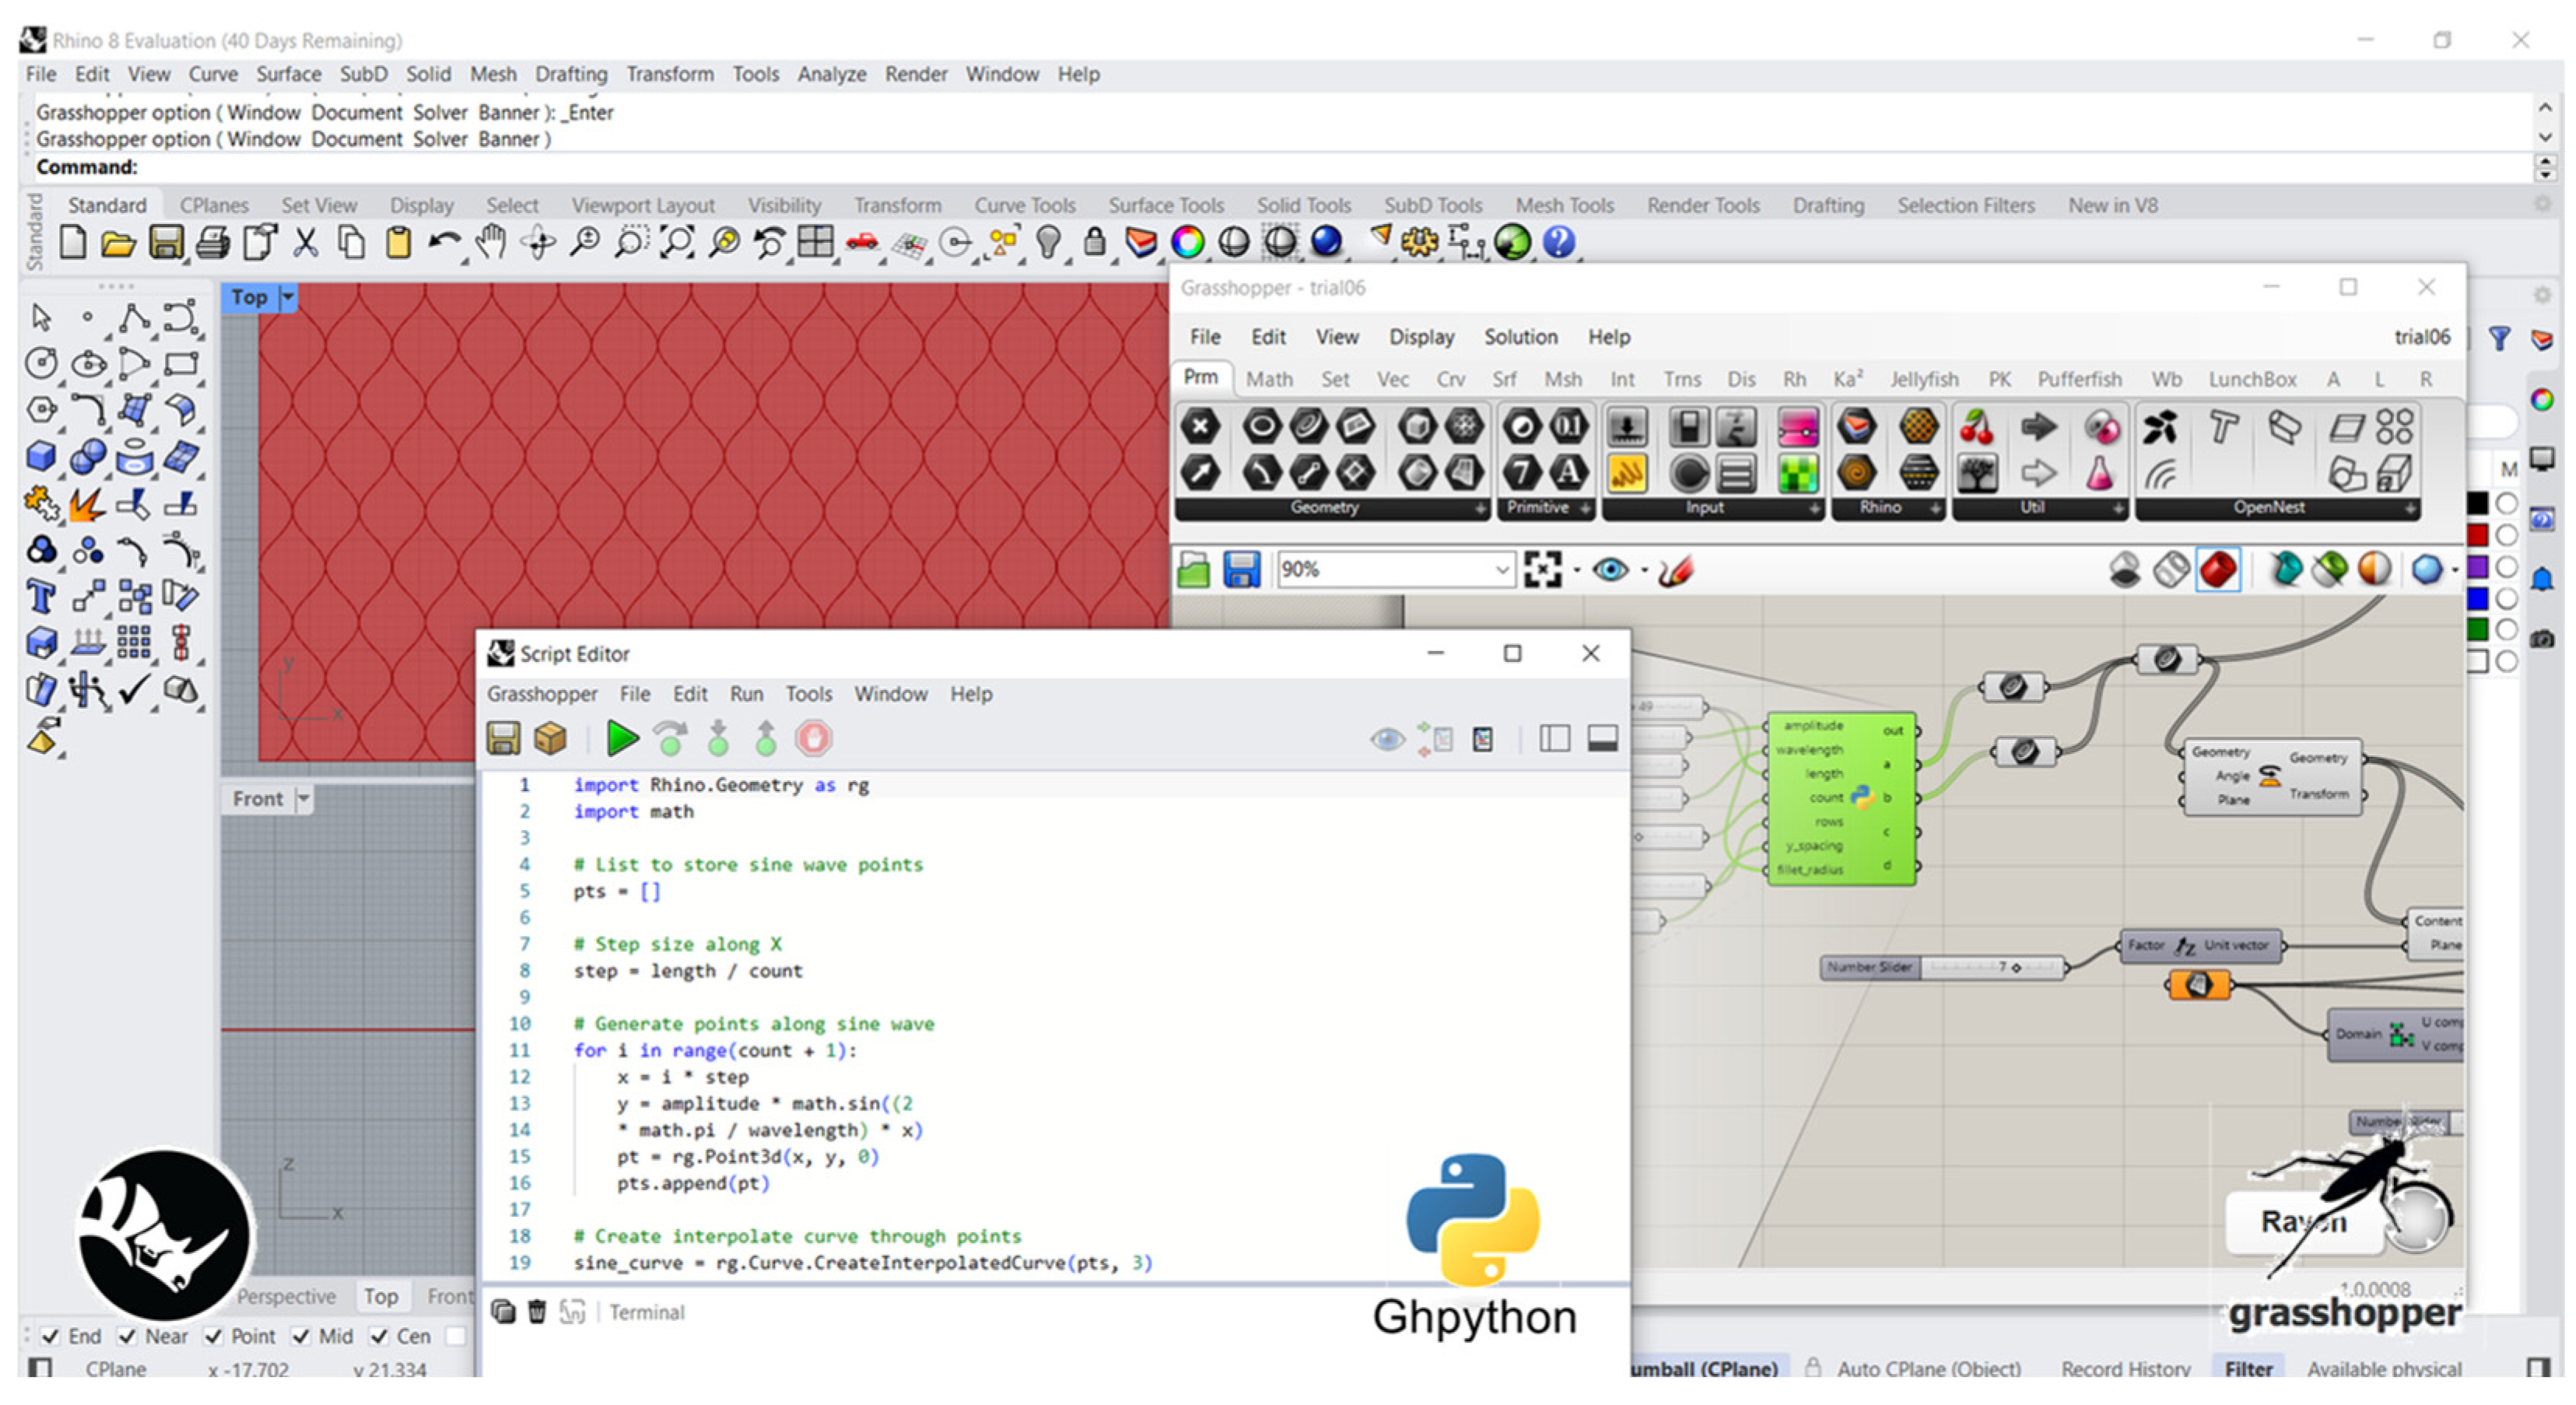Expand the Front viewport title menu arrow

[303, 798]
